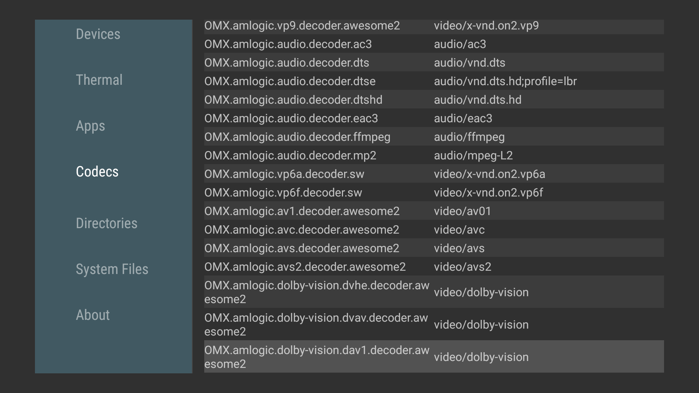
Task: Select the audio.decoder.ac3 codec row
Action: tap(434, 44)
